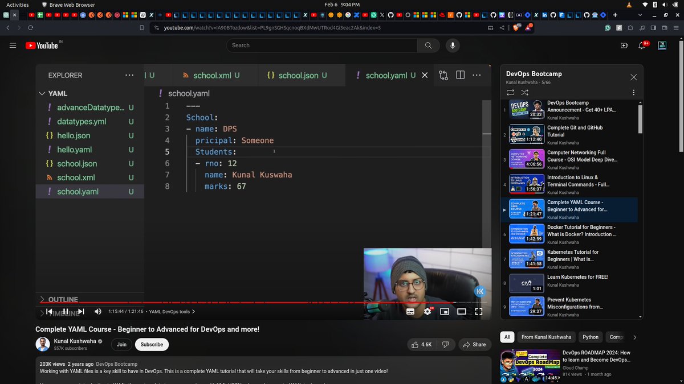This screenshot has width=684, height=384.
Task: Mute the video volume
Action: coord(97,311)
